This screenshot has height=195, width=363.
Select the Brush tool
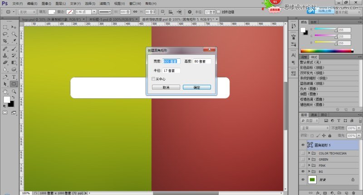click(14, 49)
